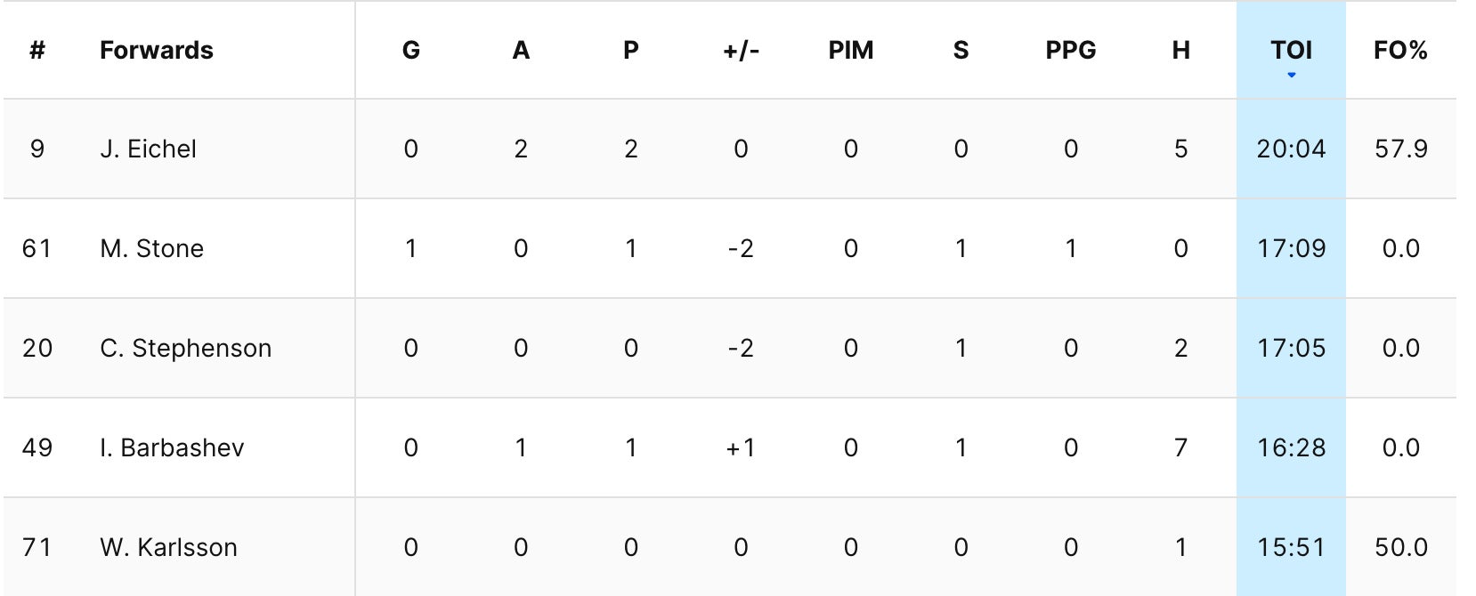Click the sort arrow under TOI
The image size is (1476, 596).
(x=1291, y=76)
